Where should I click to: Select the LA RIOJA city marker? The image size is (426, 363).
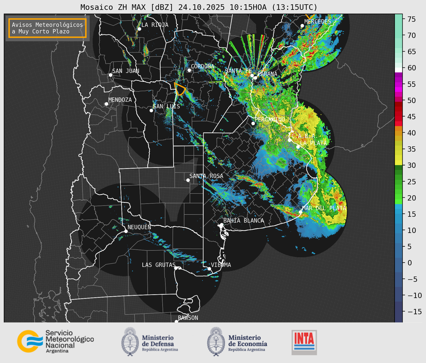click(x=139, y=29)
